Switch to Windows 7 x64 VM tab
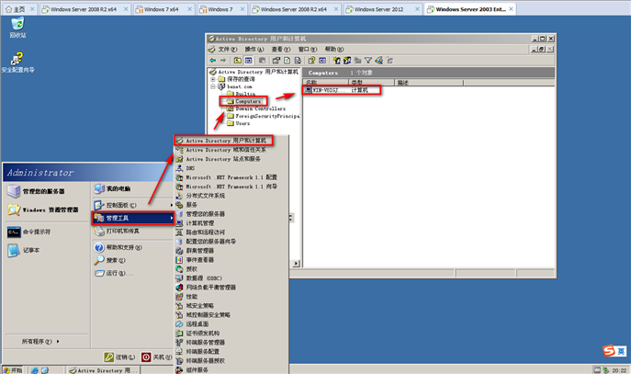The image size is (631, 374). (x=162, y=9)
